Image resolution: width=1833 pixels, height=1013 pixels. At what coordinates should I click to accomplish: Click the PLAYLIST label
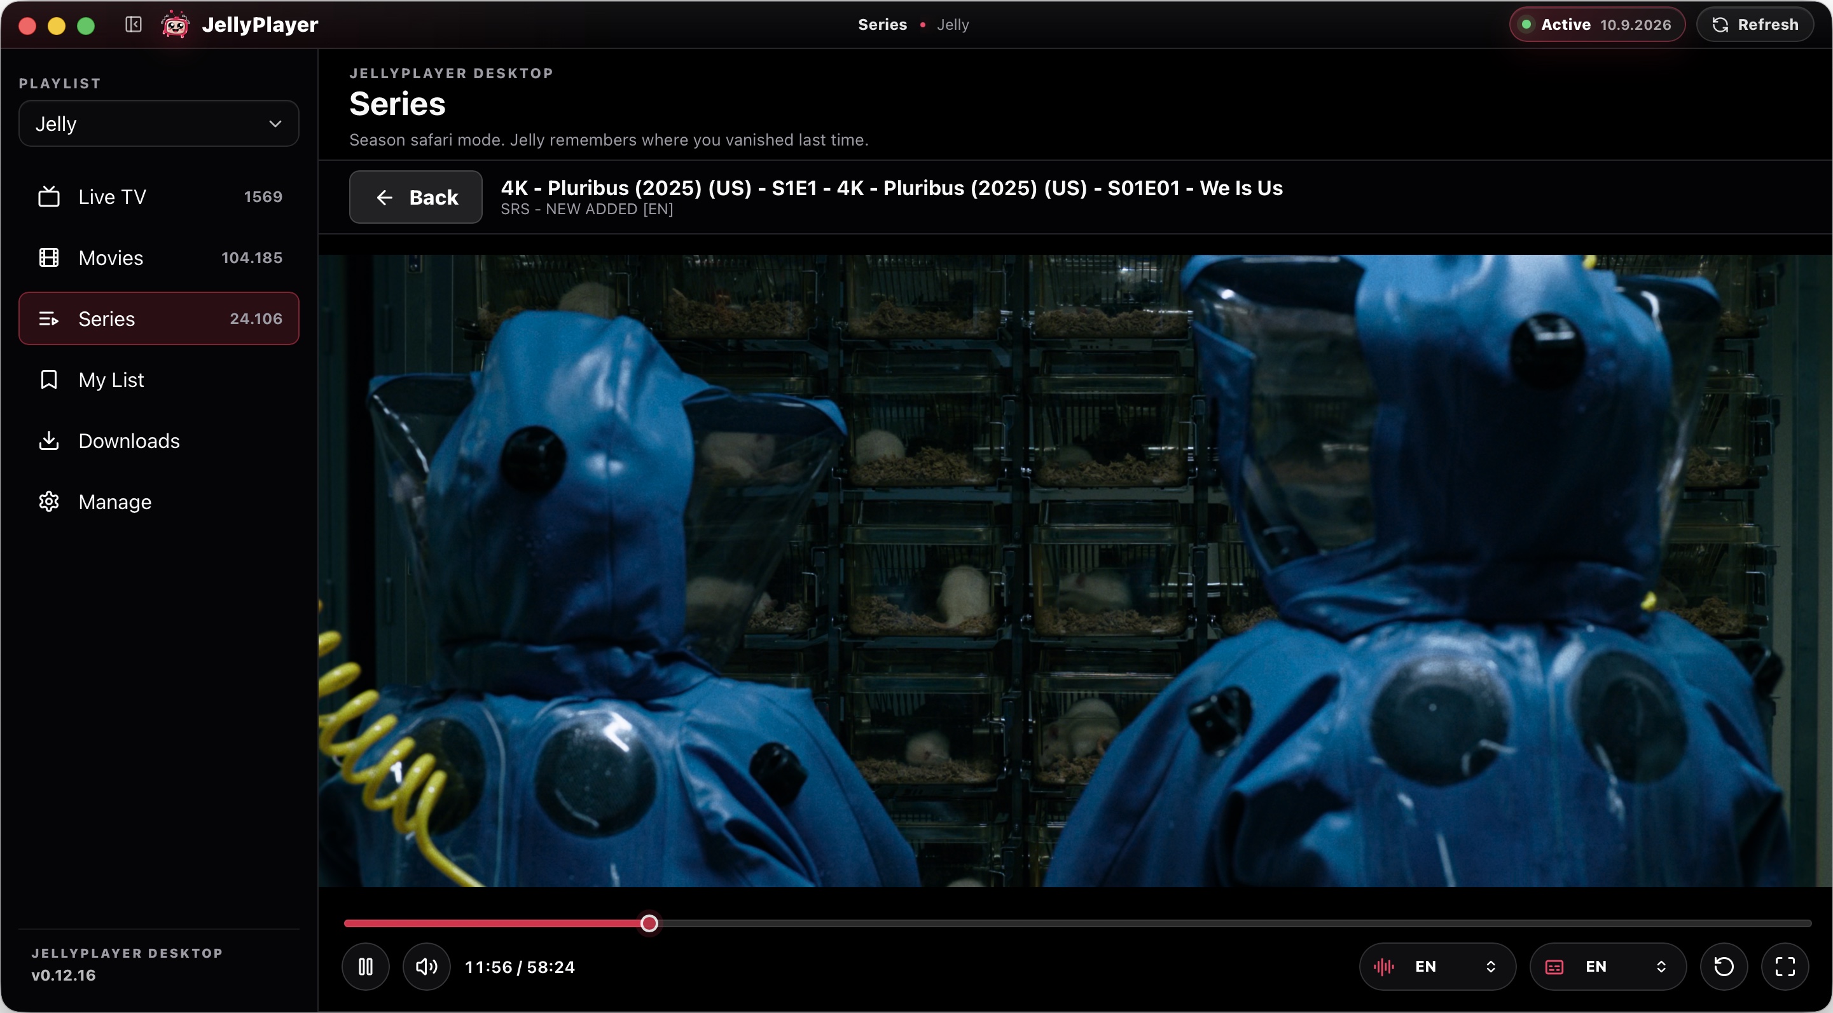click(60, 84)
